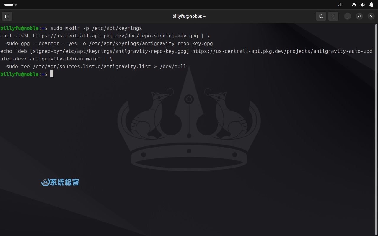Open the terminal hamburger menu
Viewport: 378px width, 236px height.
click(333, 16)
